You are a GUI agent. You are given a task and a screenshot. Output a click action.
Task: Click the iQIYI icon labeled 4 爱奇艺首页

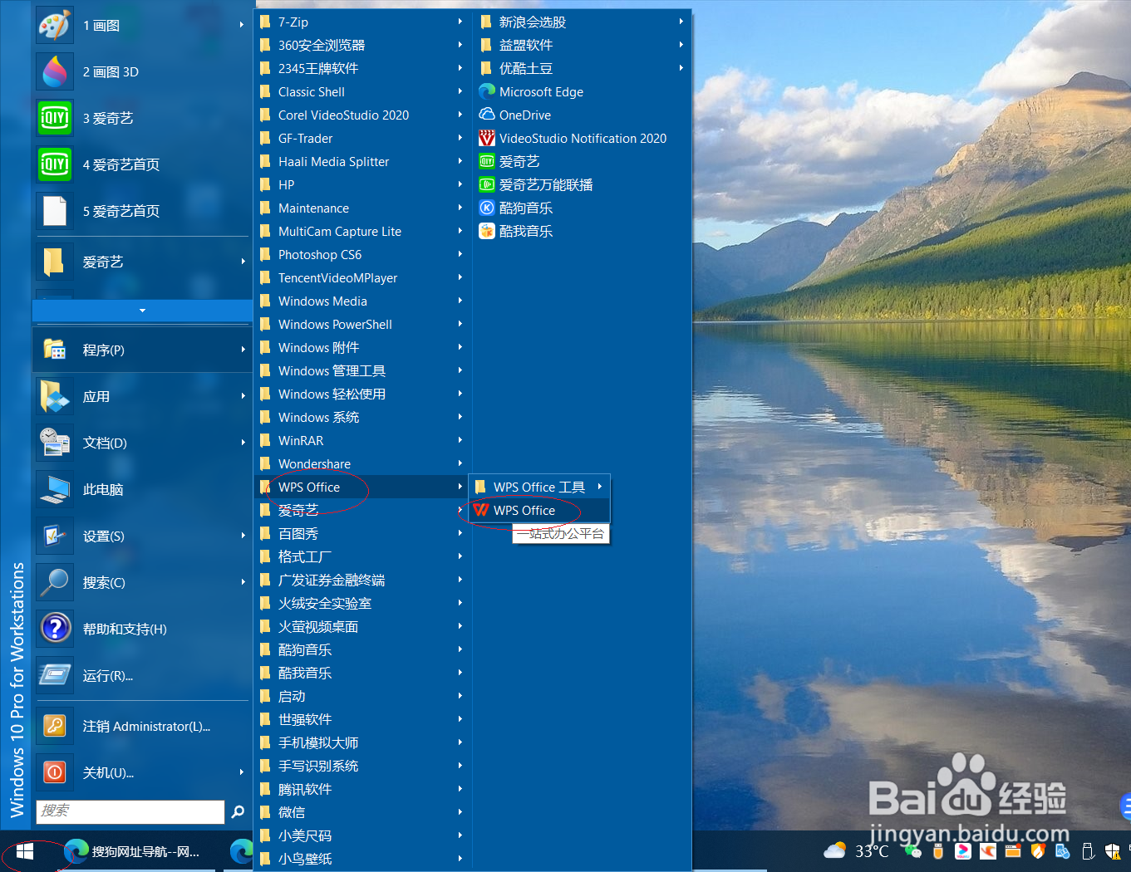pos(55,164)
